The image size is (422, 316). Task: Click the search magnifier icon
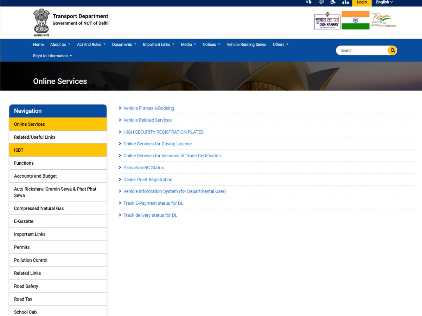392,50
